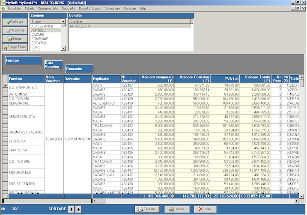The height and width of the screenshot is (215, 307).
Task: Click the Sterge delete button
Action: pyautogui.click(x=15, y=38)
